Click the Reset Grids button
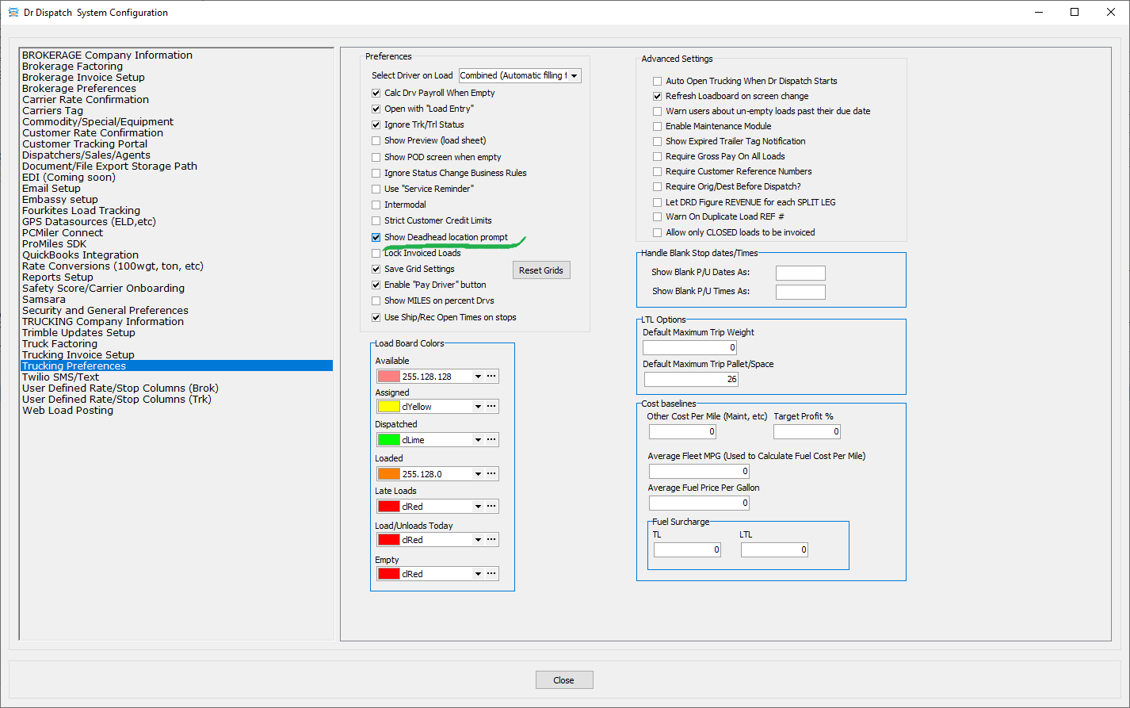The width and height of the screenshot is (1130, 708). 540,270
